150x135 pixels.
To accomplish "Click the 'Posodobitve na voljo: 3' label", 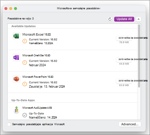I will [20, 18].
